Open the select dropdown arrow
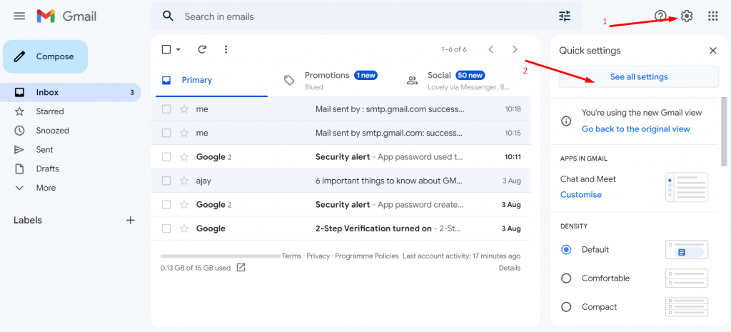 tap(178, 49)
